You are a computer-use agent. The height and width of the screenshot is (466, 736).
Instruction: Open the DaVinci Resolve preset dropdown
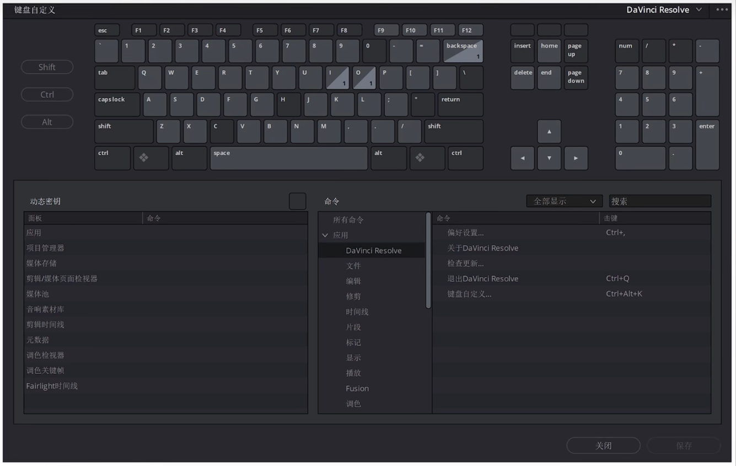664,10
